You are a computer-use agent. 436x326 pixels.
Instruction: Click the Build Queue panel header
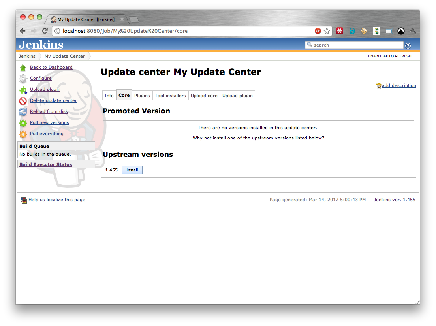56,146
